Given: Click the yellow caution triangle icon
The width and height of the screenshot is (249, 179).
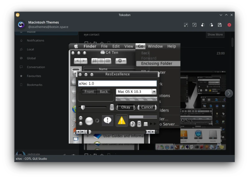Looking at the screenshot, I should tap(122, 121).
